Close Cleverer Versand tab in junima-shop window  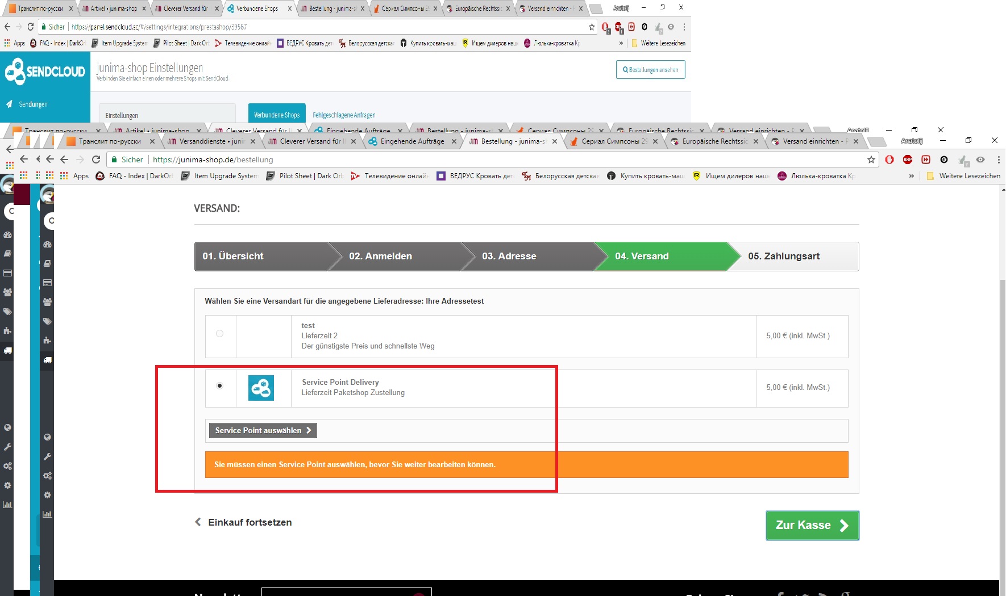pos(354,141)
